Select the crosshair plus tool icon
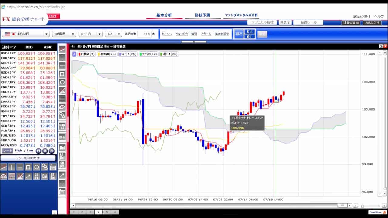Viewport: 388px width, 218px height. 62,183
